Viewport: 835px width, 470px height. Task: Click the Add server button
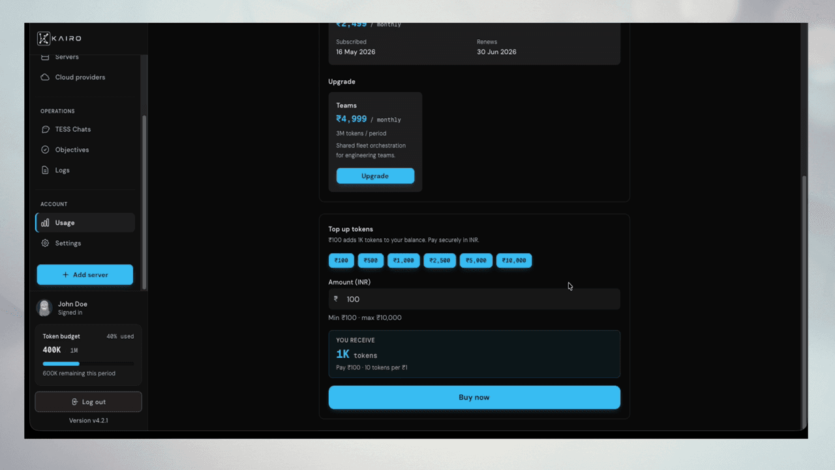[x=85, y=275]
